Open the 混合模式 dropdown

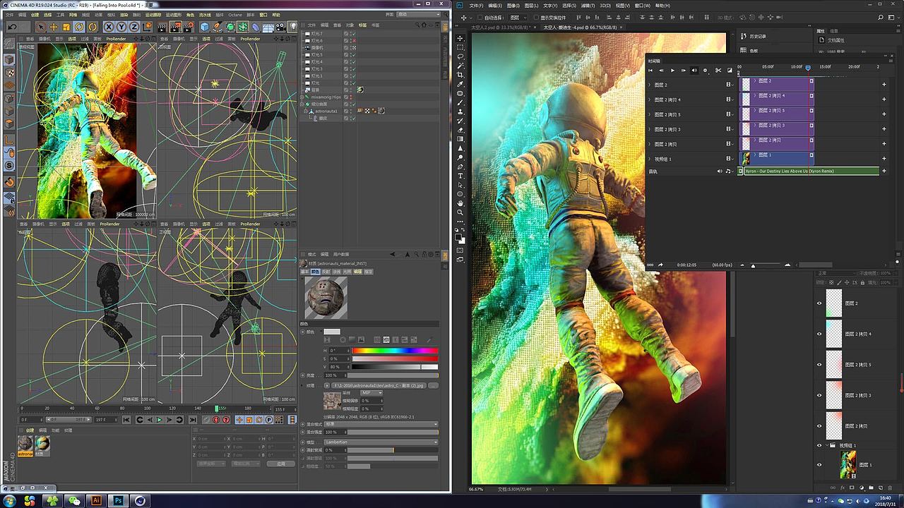click(x=381, y=424)
